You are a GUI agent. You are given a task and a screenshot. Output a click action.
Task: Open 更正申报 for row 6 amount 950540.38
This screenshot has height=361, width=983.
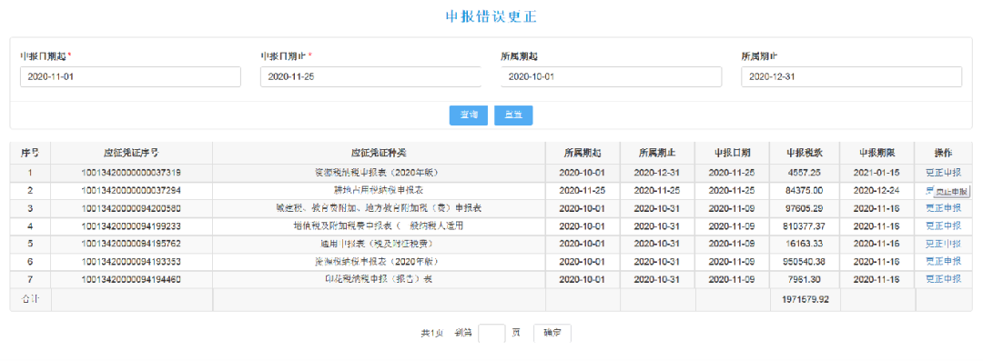(944, 261)
